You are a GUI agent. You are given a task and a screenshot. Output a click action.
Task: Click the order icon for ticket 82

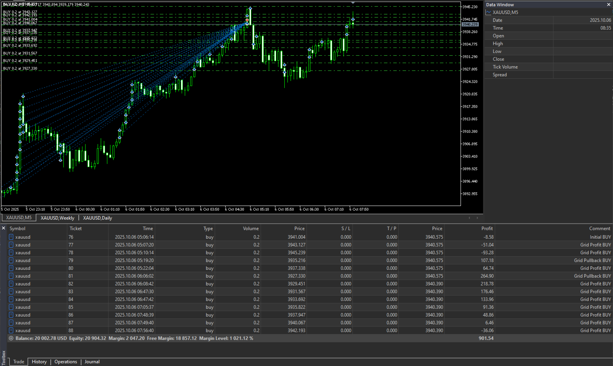click(x=11, y=283)
